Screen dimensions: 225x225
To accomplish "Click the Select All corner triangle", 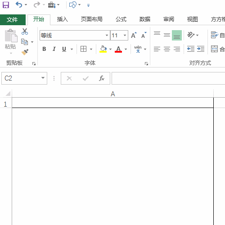I will click(x=8, y=94).
